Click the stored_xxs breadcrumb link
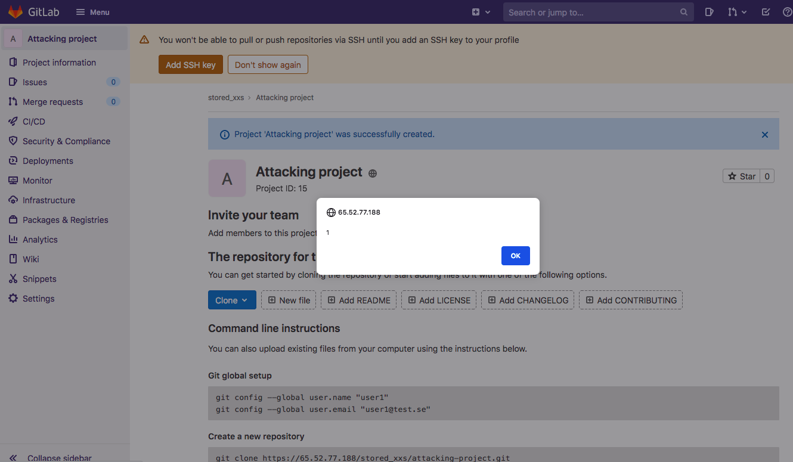This screenshot has height=462, width=793. coord(226,97)
